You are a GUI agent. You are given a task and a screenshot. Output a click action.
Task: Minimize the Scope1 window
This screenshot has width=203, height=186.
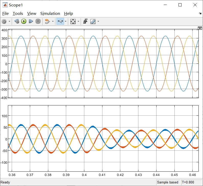165,5
